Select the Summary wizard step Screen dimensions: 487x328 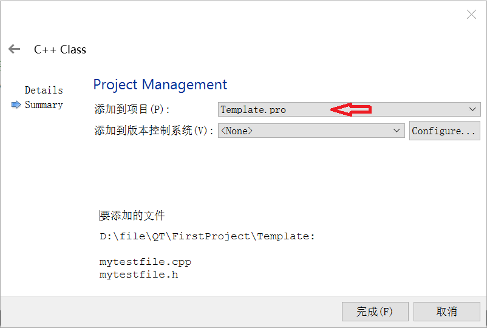pyautogui.click(x=44, y=105)
